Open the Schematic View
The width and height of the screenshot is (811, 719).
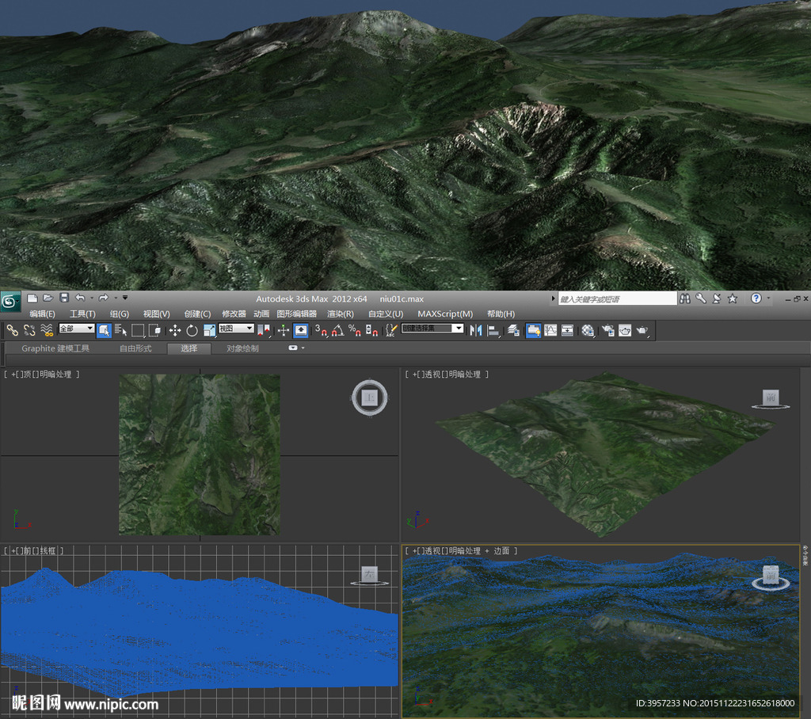pos(567,330)
